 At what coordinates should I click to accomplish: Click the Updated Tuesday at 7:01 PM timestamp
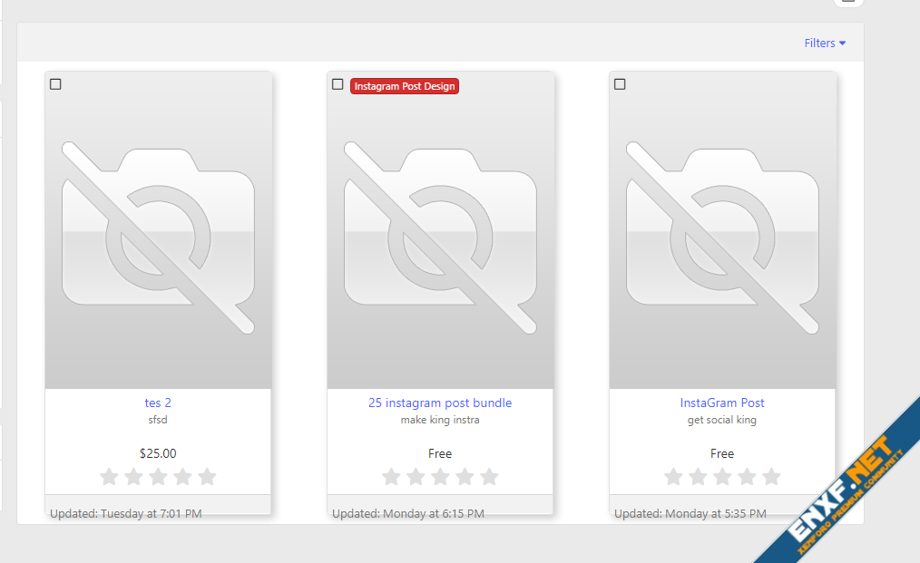coord(126,513)
